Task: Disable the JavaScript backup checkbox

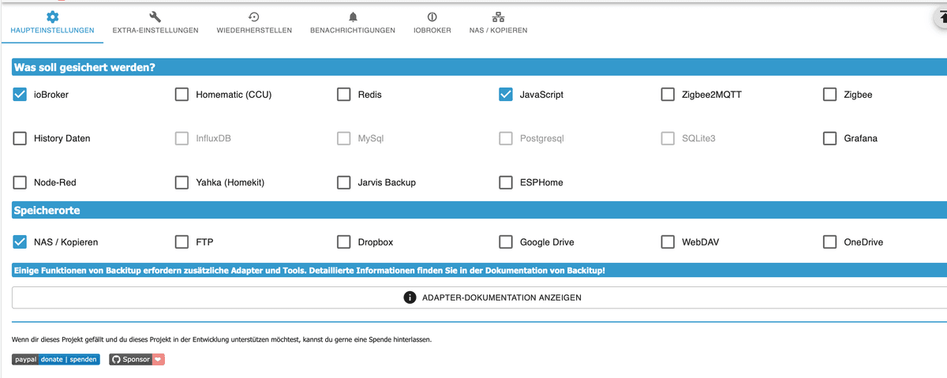Action: point(506,95)
